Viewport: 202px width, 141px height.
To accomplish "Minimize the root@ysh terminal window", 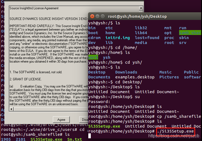I will click(97, 16).
